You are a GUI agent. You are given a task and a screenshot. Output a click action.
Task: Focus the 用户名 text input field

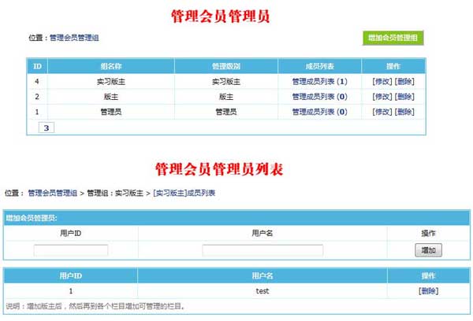263,250
